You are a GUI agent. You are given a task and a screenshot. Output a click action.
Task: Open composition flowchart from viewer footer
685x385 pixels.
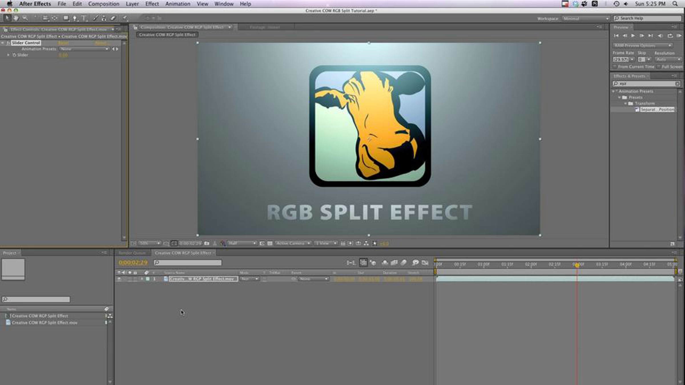coord(366,243)
